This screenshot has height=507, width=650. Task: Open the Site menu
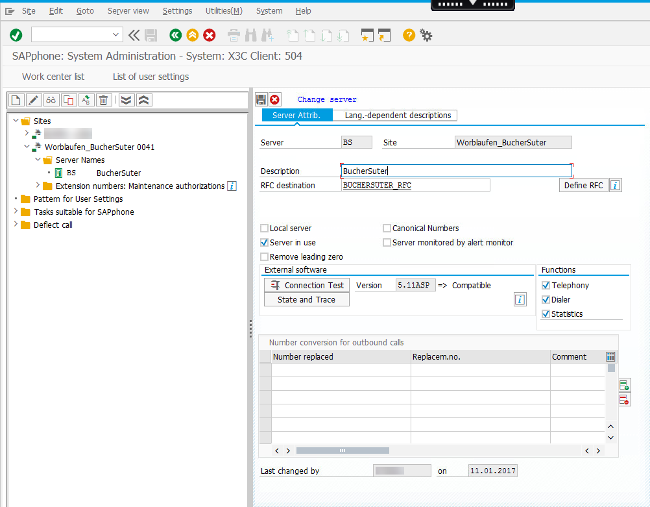click(x=29, y=11)
